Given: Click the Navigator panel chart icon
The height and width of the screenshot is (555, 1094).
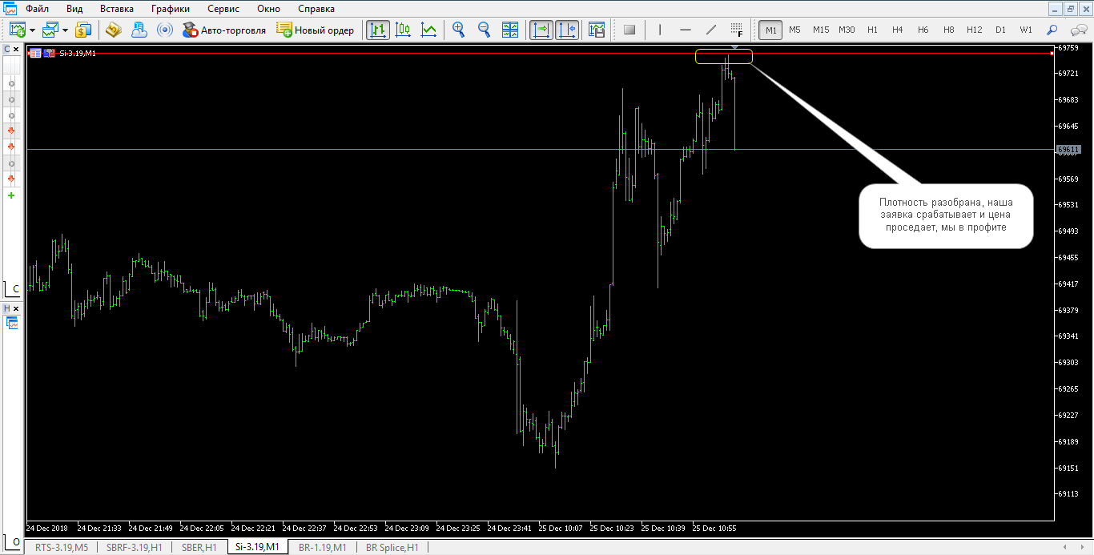Looking at the screenshot, I should point(12,323).
